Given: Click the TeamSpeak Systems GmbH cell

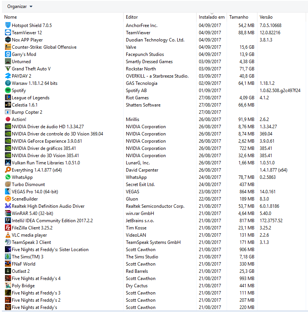Looking at the screenshot, I should 153,242.
